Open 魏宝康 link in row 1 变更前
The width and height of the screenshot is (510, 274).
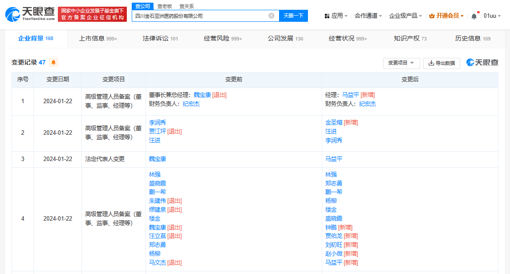coord(202,95)
